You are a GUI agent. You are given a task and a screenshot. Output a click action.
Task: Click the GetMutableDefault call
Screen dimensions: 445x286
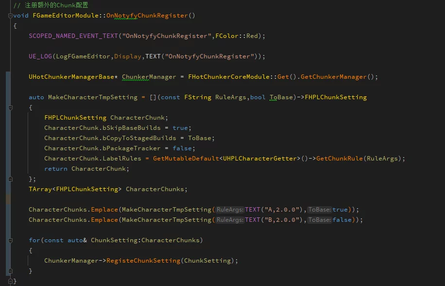point(186,159)
